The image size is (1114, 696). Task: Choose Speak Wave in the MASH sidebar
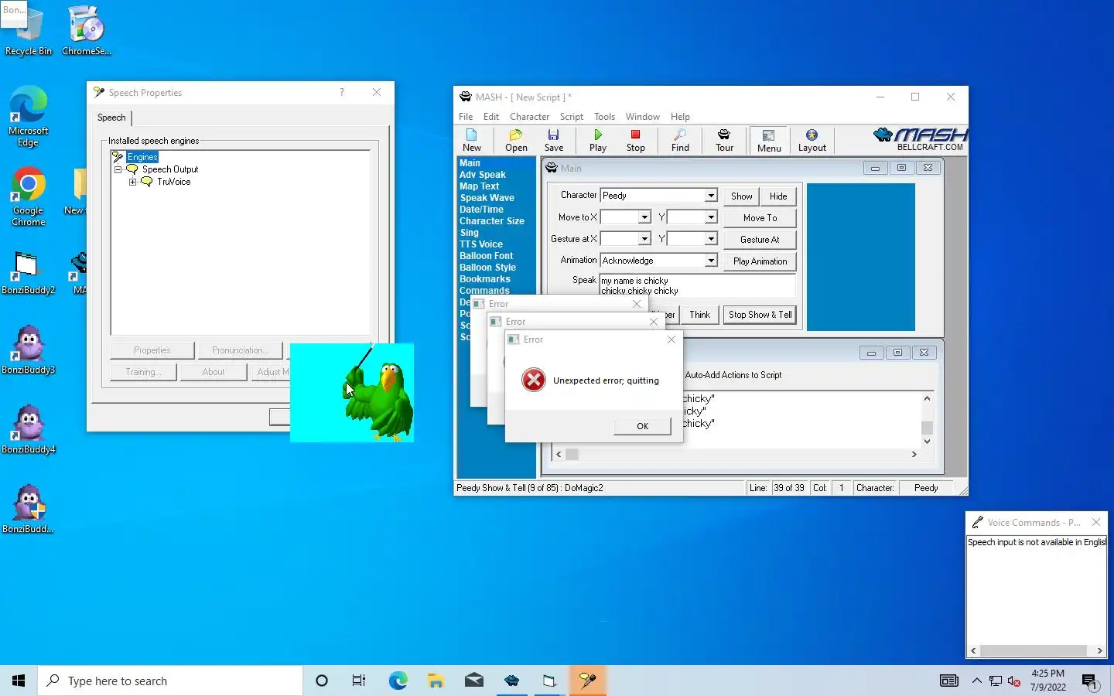(487, 198)
